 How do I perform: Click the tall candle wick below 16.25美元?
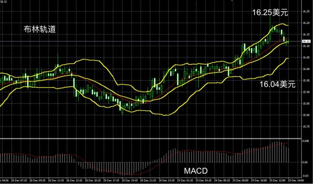(x=270, y=21)
